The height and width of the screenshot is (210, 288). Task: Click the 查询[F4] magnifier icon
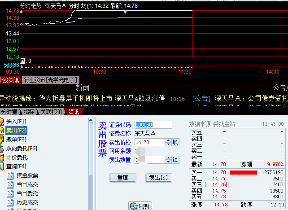pos(2,166)
